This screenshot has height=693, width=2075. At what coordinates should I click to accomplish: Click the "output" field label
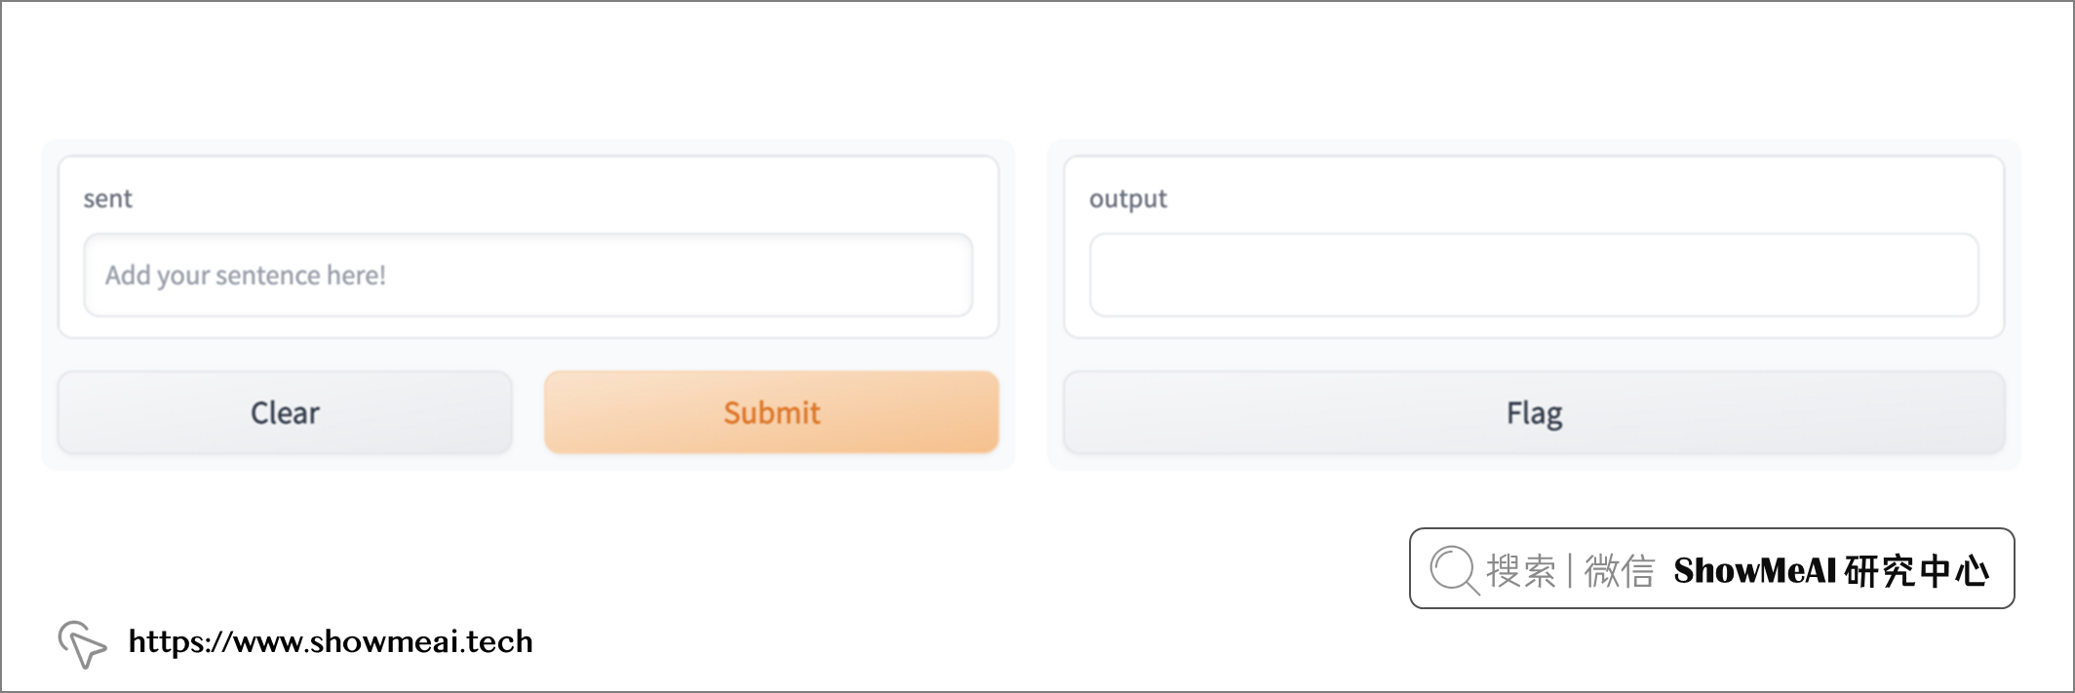pos(1127,199)
